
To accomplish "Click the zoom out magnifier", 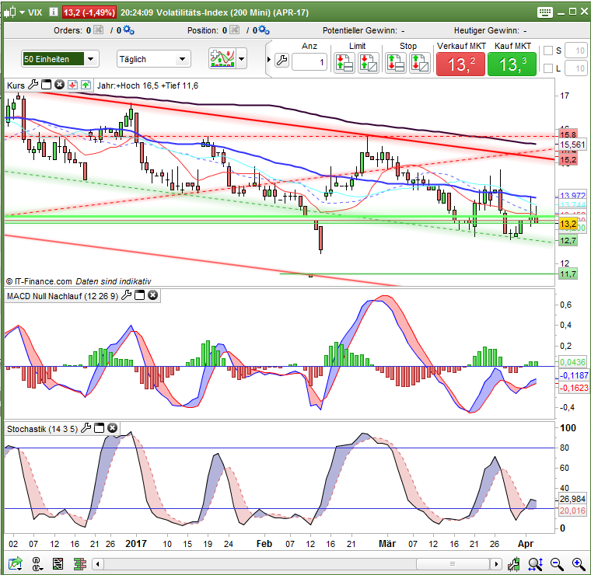I will [x=557, y=564].
